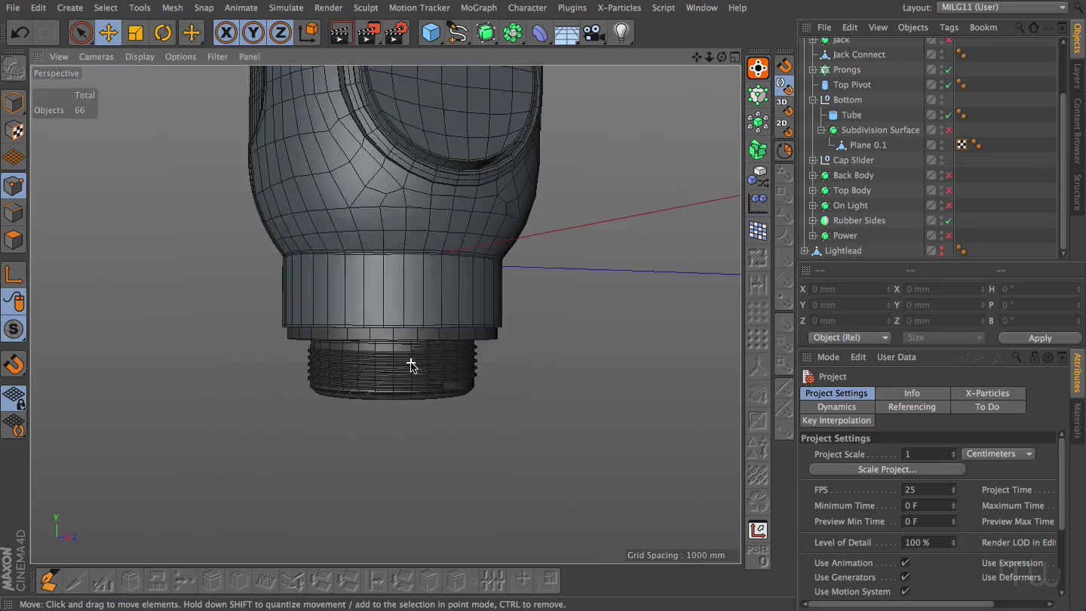Screen dimensions: 1086x611
Task: Expand the Cap Slider hierarchy
Action: point(813,160)
